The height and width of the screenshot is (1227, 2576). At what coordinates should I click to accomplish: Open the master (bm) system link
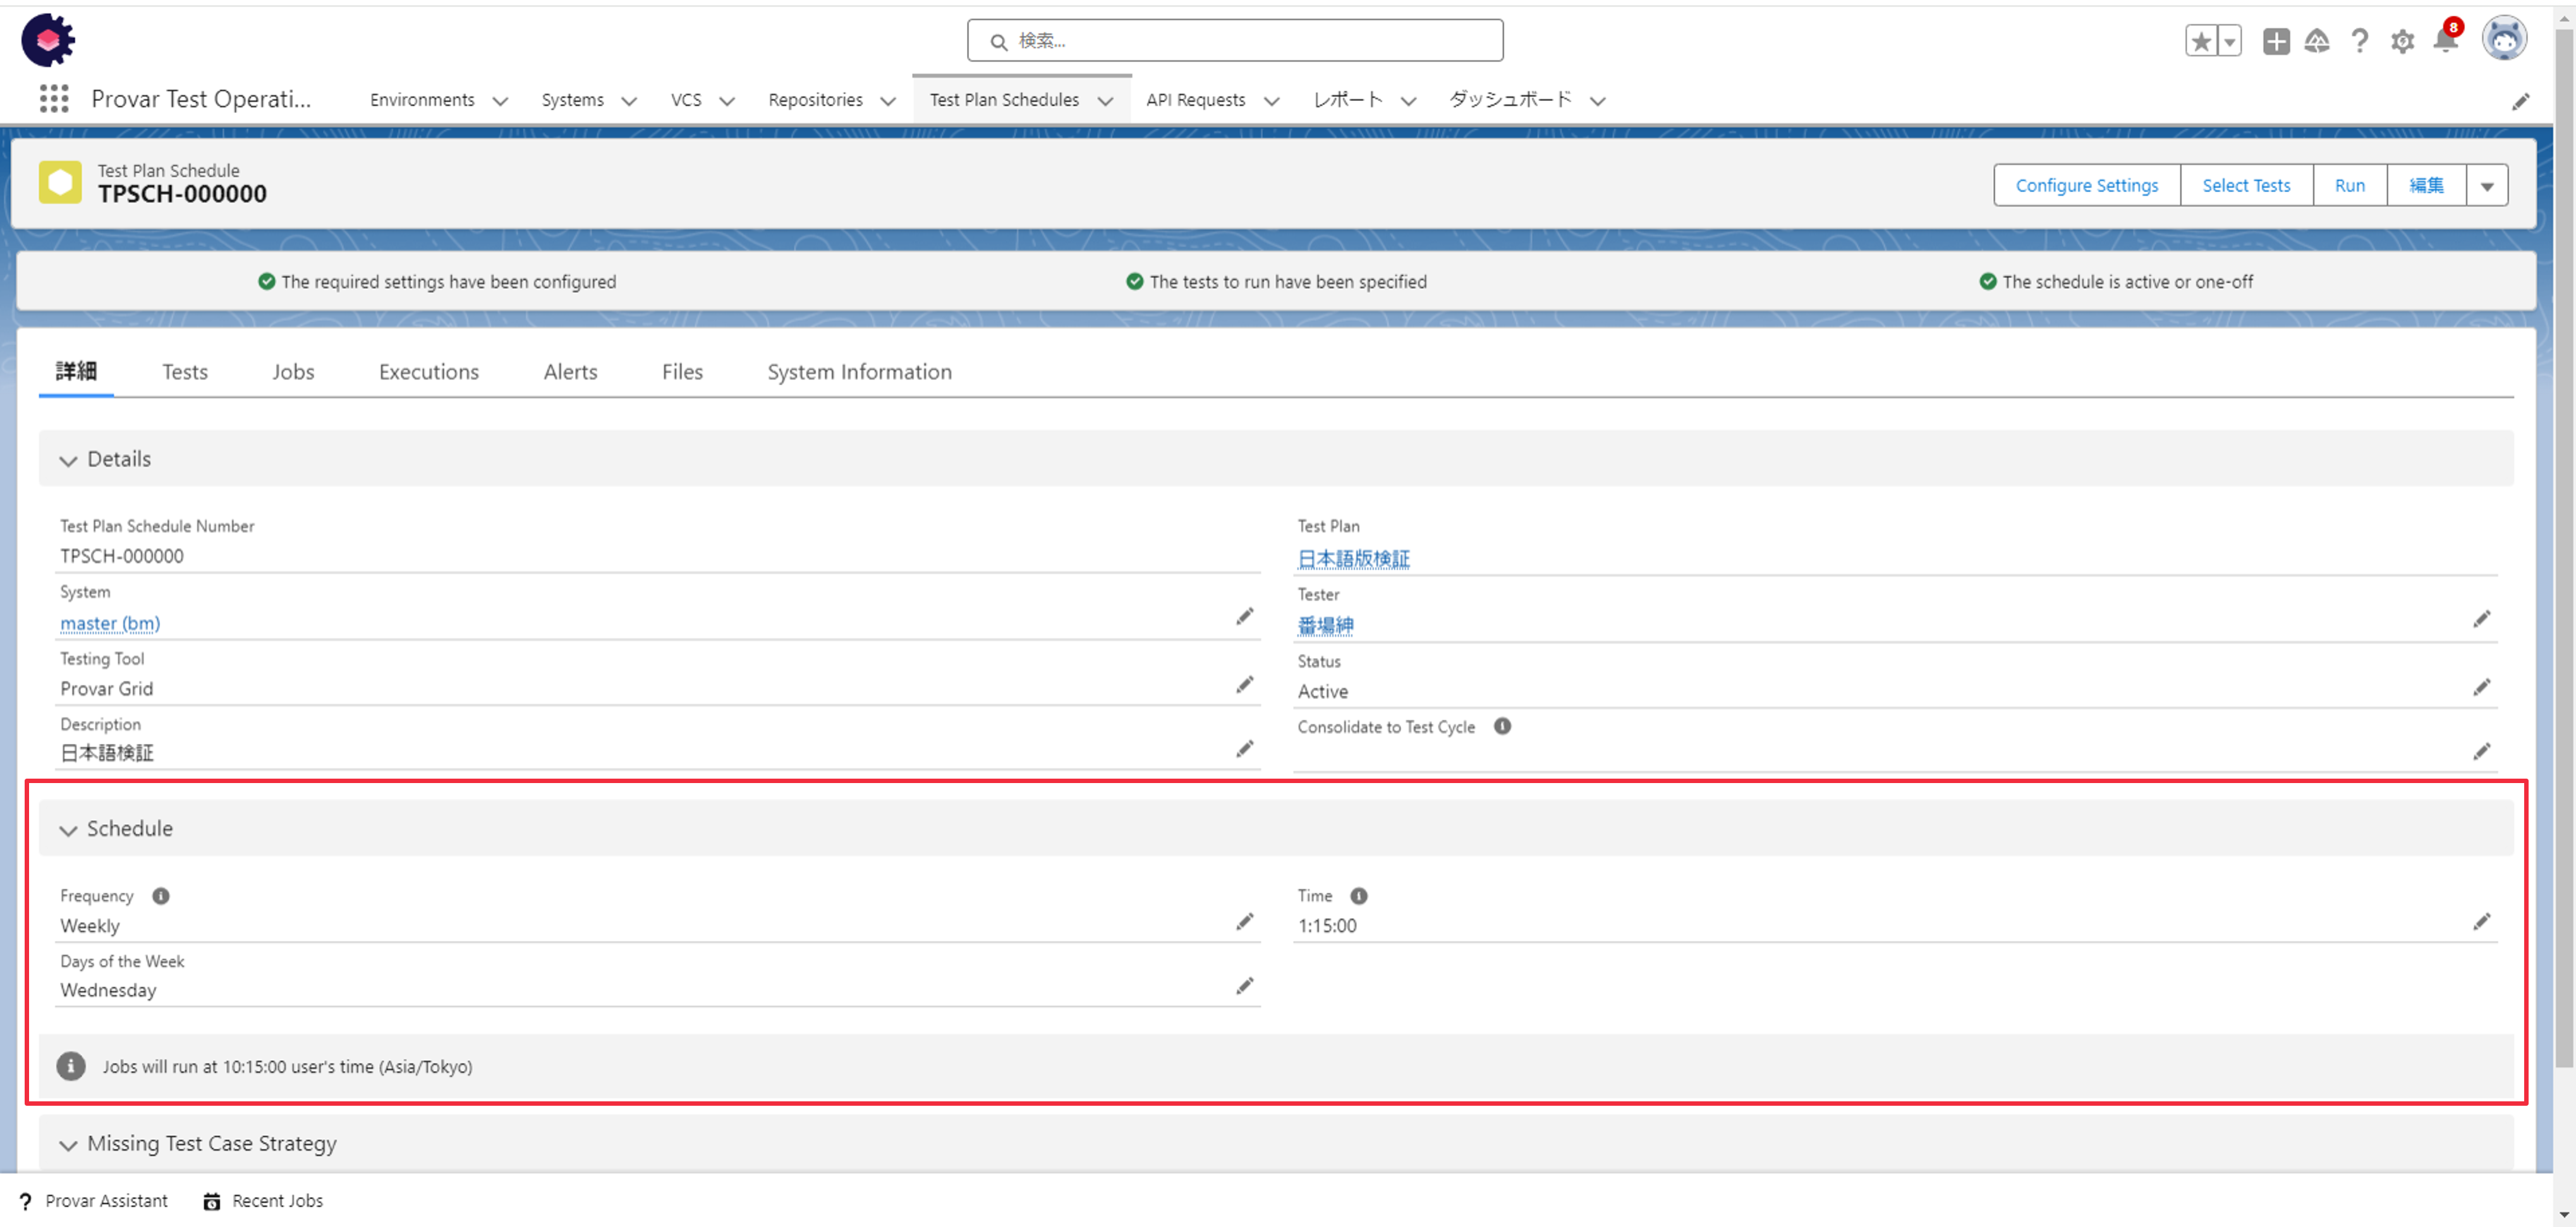pyautogui.click(x=110, y=623)
